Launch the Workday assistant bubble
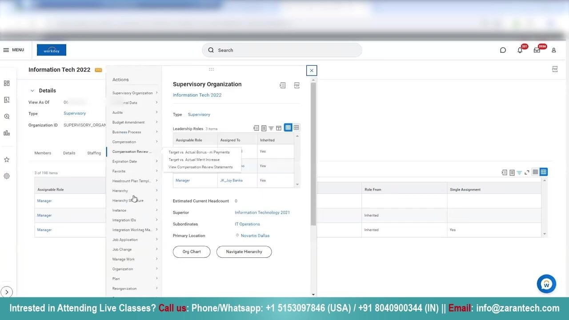Viewport: 569px width, 320px height. [x=546, y=284]
